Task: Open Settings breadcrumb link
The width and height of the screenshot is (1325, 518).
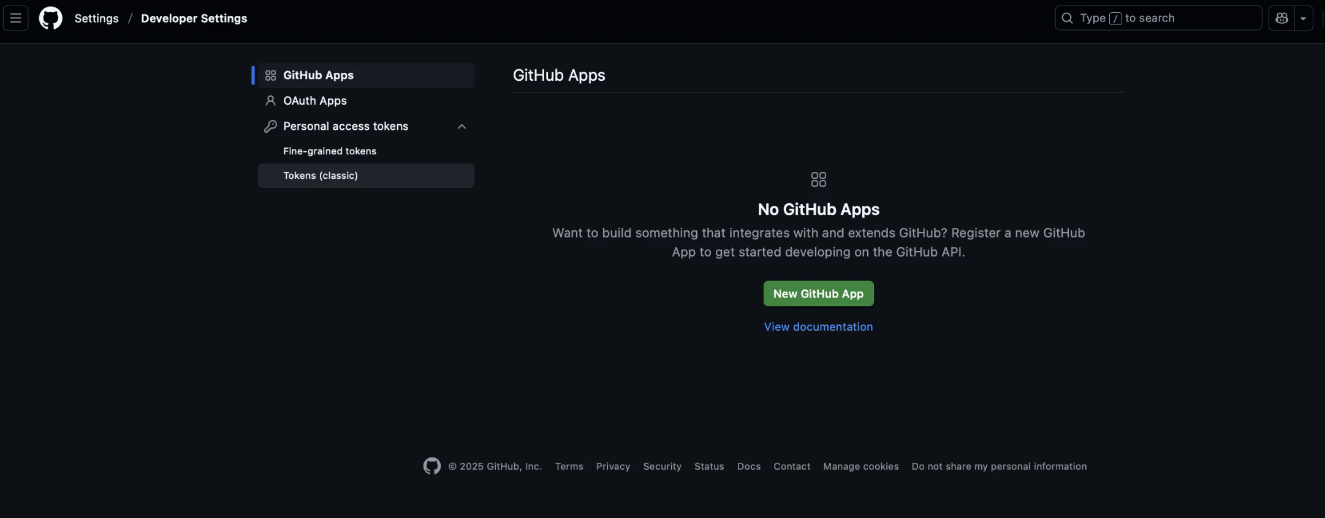Action: pyautogui.click(x=97, y=18)
